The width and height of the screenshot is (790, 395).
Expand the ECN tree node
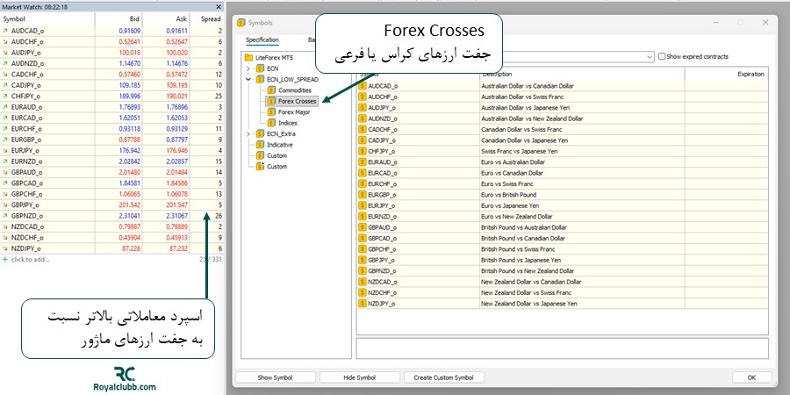248,68
